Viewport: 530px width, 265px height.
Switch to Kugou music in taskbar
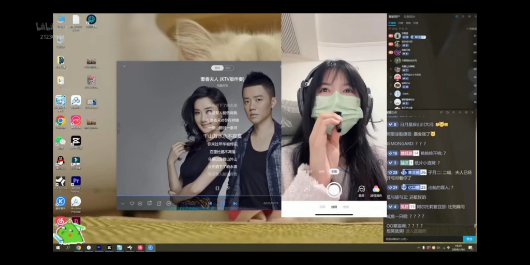(x=151, y=248)
